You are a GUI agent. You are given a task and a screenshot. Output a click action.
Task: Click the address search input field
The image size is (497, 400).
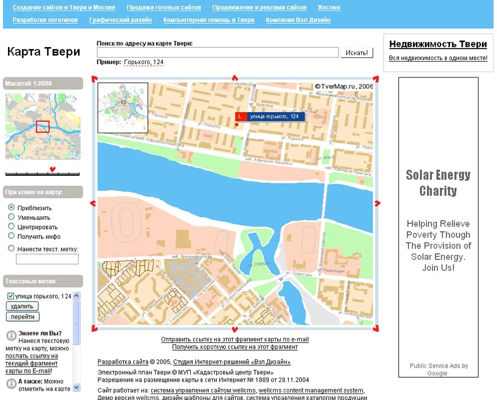pos(218,52)
